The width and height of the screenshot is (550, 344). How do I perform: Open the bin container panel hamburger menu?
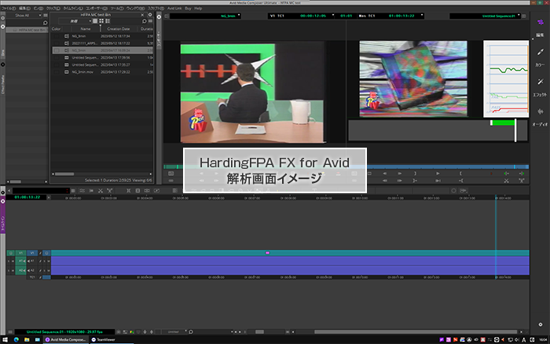[x=46, y=16]
